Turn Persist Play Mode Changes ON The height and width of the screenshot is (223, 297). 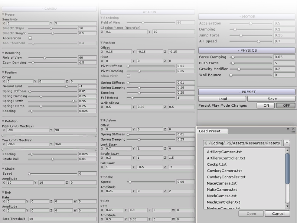265,106
